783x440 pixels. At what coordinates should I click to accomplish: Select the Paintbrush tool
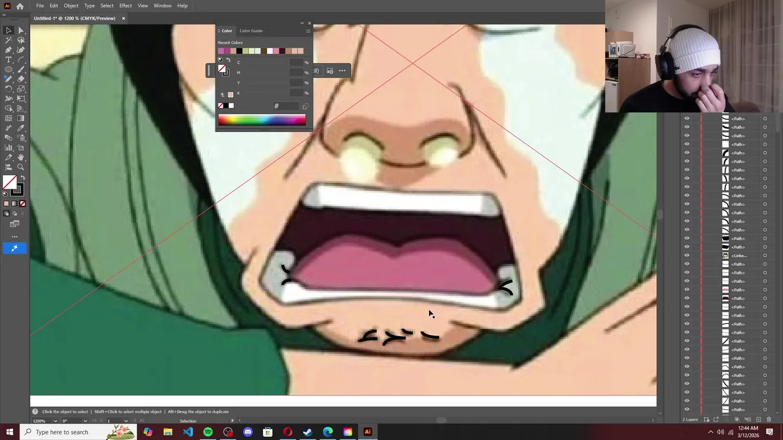click(21, 69)
